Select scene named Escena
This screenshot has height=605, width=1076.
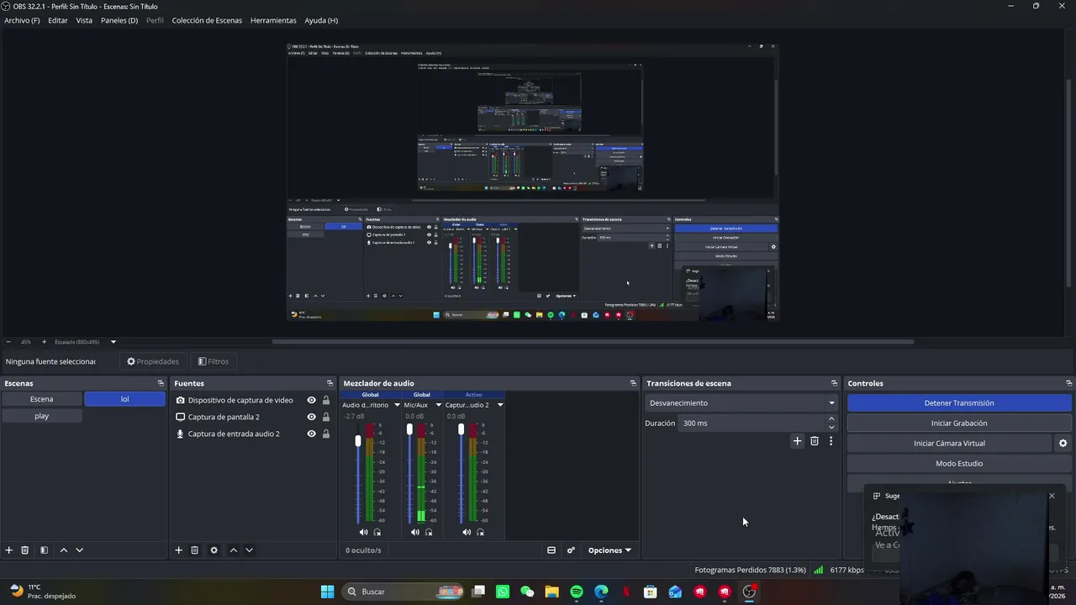coord(42,399)
